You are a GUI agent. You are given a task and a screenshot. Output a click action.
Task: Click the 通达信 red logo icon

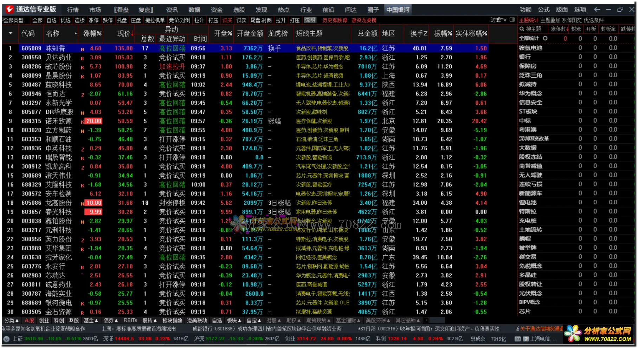coord(9,9)
